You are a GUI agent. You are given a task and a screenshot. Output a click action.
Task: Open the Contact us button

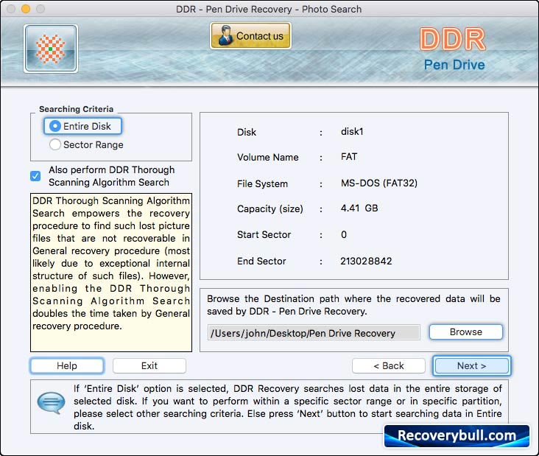250,36
